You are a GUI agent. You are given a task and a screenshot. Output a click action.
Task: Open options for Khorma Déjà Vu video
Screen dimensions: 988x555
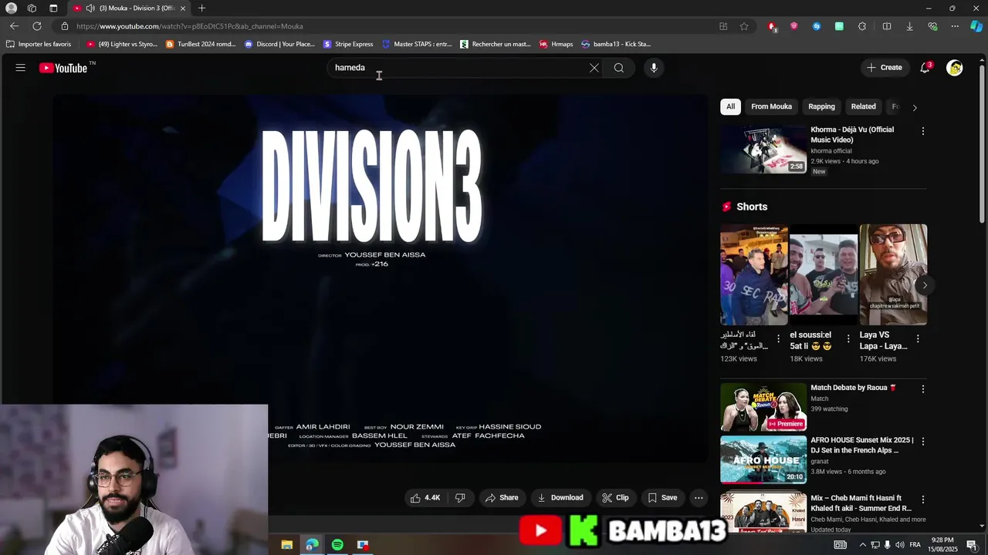point(922,131)
